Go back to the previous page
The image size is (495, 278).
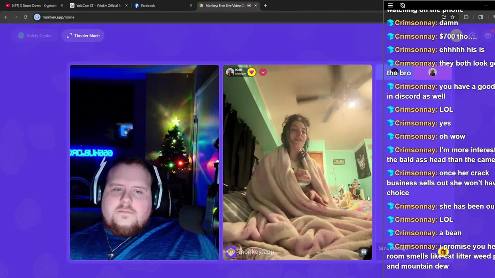6,17
